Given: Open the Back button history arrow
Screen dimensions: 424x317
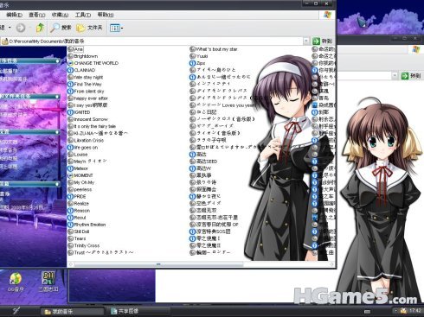Looking at the screenshot, I should [10, 28].
